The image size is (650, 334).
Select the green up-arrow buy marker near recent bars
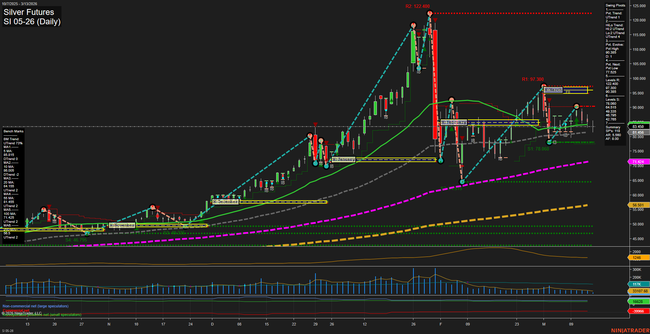pyautogui.click(x=576, y=120)
